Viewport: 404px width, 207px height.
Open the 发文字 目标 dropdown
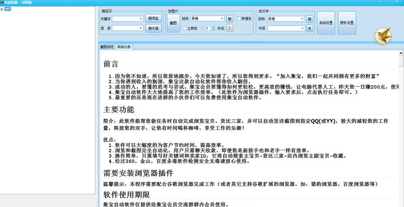303,19
